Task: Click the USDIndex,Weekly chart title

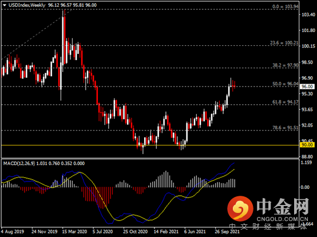Action: [27, 5]
